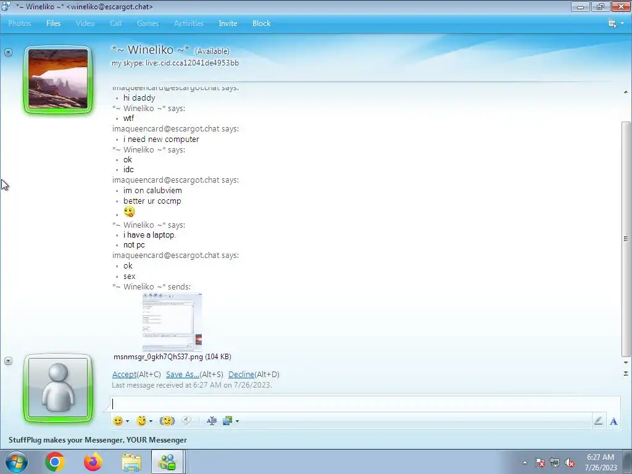632x474 pixels.
Task: Decline the incoming file transfer
Action: click(241, 375)
